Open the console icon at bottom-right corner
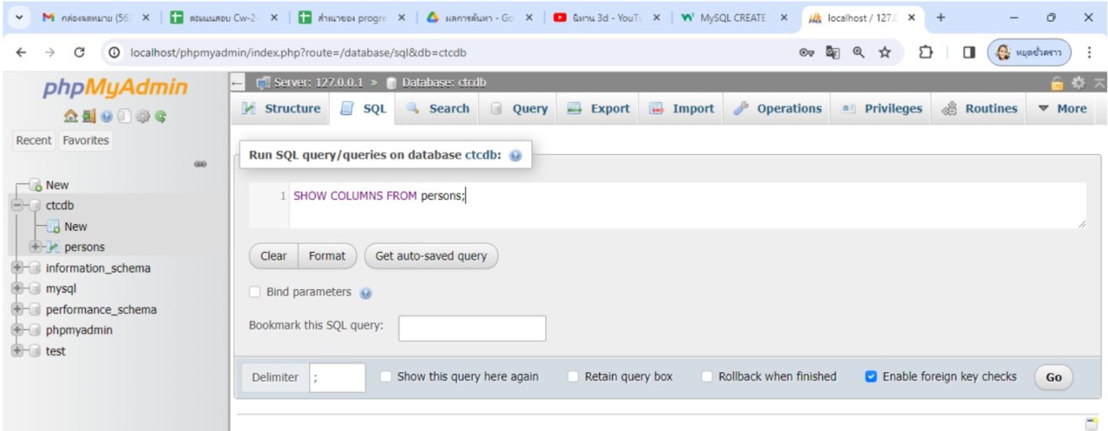 coord(1092,422)
